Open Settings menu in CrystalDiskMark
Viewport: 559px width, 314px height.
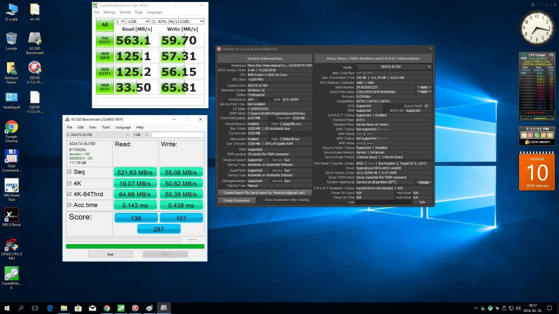pyautogui.click(x=109, y=12)
